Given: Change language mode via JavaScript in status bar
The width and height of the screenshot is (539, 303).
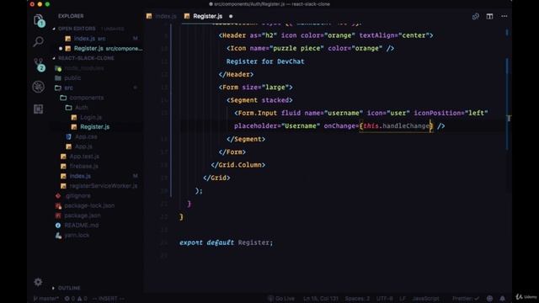Looking at the screenshot, I should pyautogui.click(x=425, y=299).
